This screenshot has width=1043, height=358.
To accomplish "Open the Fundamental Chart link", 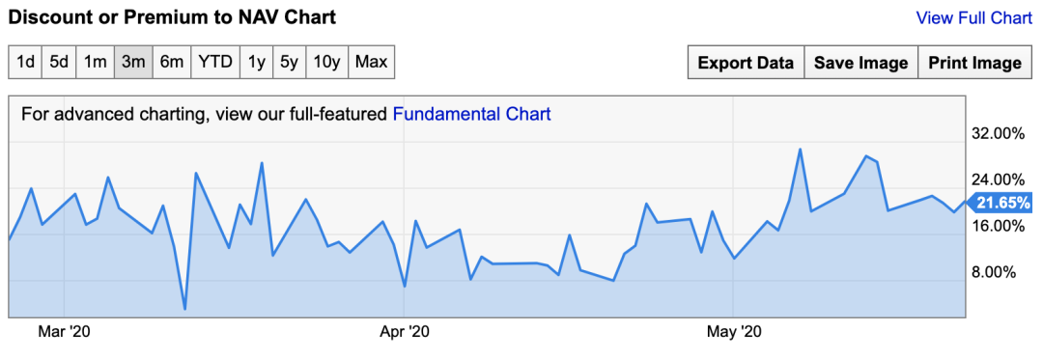I will click(x=471, y=114).
